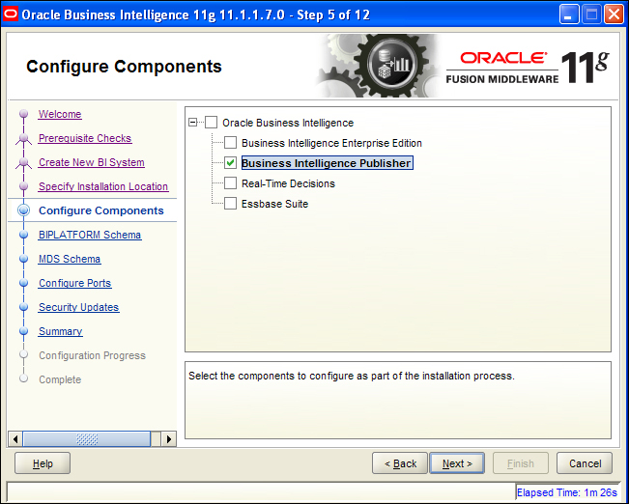Uncheck Business Intelligence Publisher checkbox

coord(230,163)
